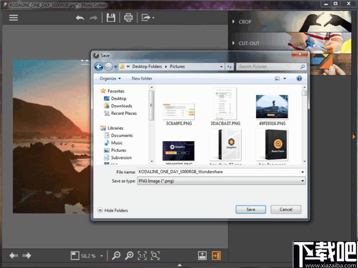Open the hamburger main menu
This screenshot has width=358, height=268.
click(13, 18)
